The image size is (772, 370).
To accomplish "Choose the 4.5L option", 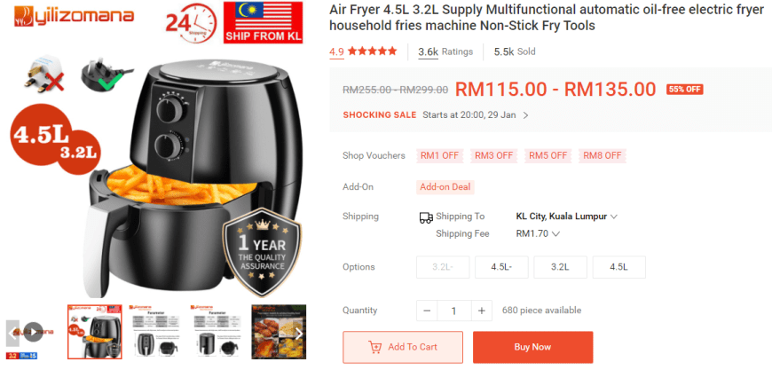I will coord(618,267).
